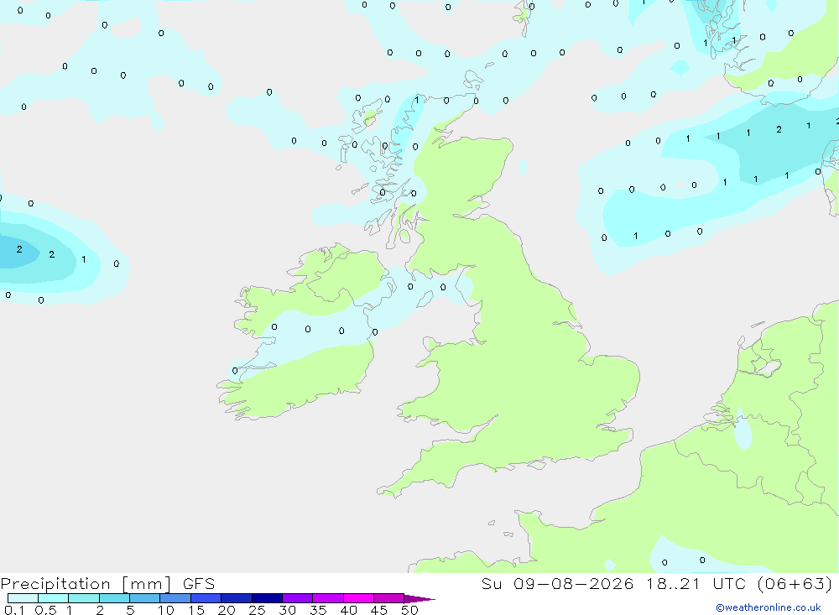
Task: Click the '40' legend scale label
Action: coord(349,610)
